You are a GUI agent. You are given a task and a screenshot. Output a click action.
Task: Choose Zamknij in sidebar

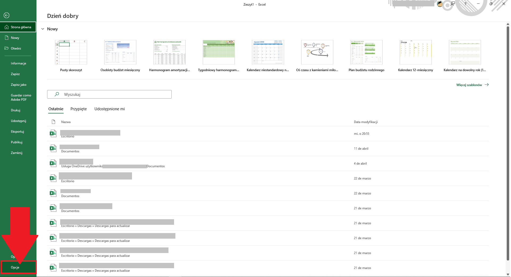pos(18,153)
